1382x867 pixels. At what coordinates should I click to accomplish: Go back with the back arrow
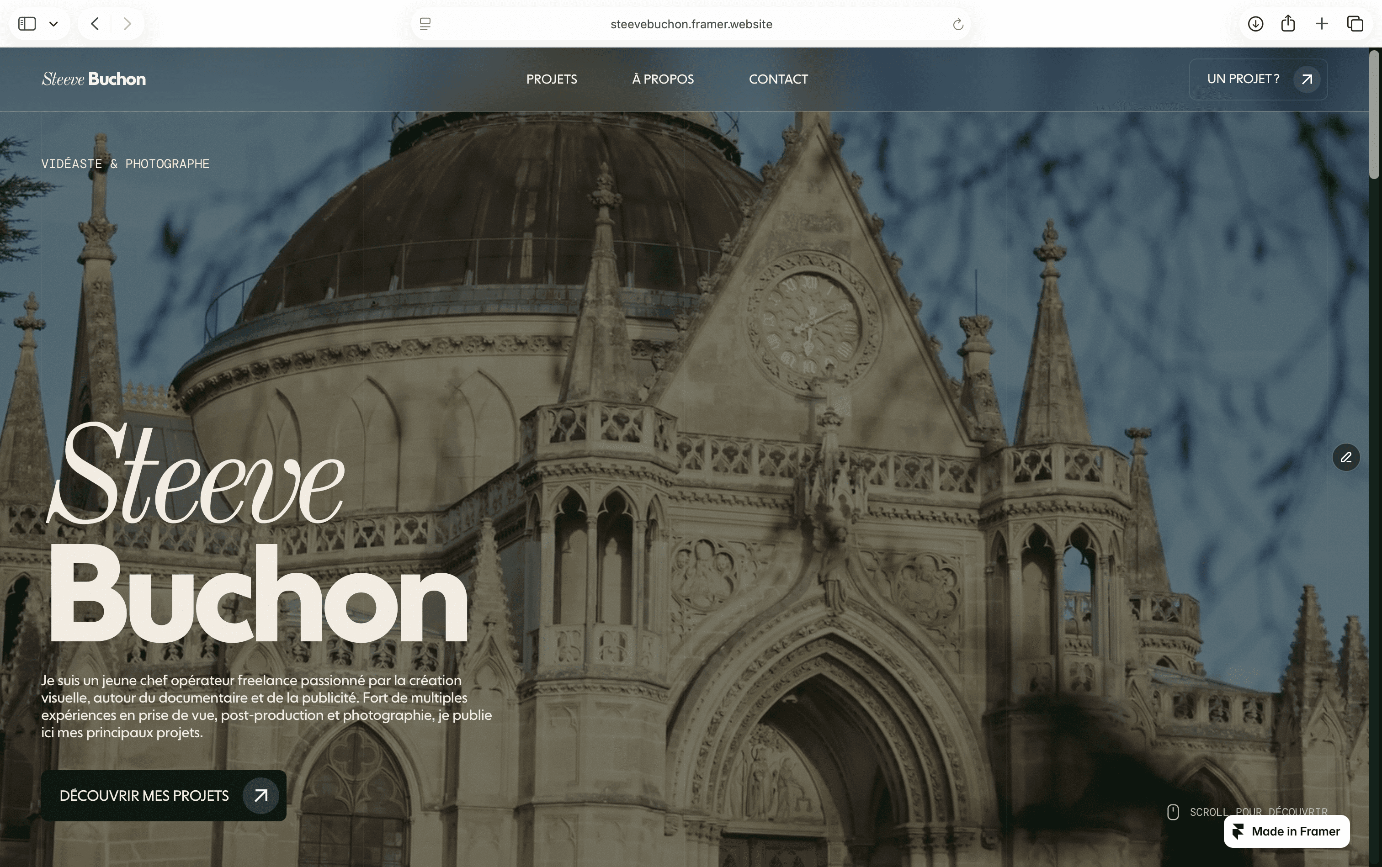pyautogui.click(x=95, y=23)
